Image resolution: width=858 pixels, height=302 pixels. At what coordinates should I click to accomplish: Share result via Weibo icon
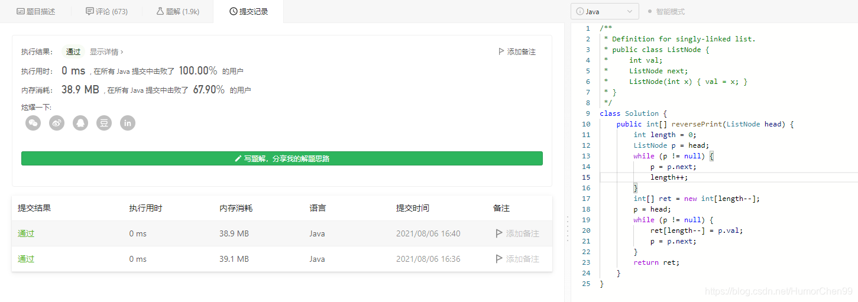tap(57, 123)
